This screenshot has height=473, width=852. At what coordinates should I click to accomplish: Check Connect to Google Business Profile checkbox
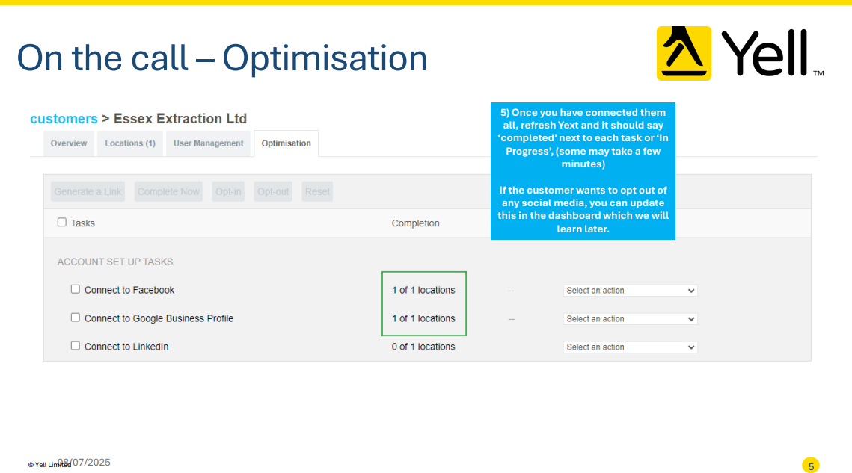[x=76, y=318]
